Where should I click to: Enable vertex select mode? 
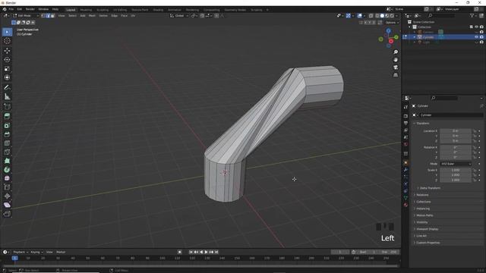click(x=43, y=15)
